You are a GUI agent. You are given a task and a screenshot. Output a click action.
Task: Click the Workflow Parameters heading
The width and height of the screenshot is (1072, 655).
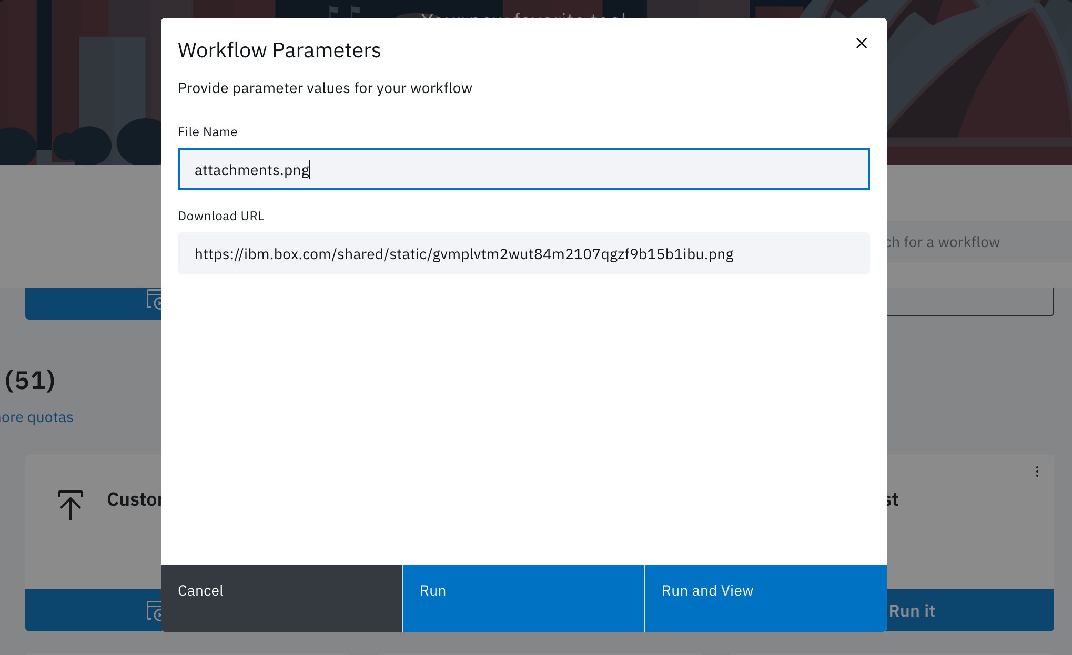(279, 50)
